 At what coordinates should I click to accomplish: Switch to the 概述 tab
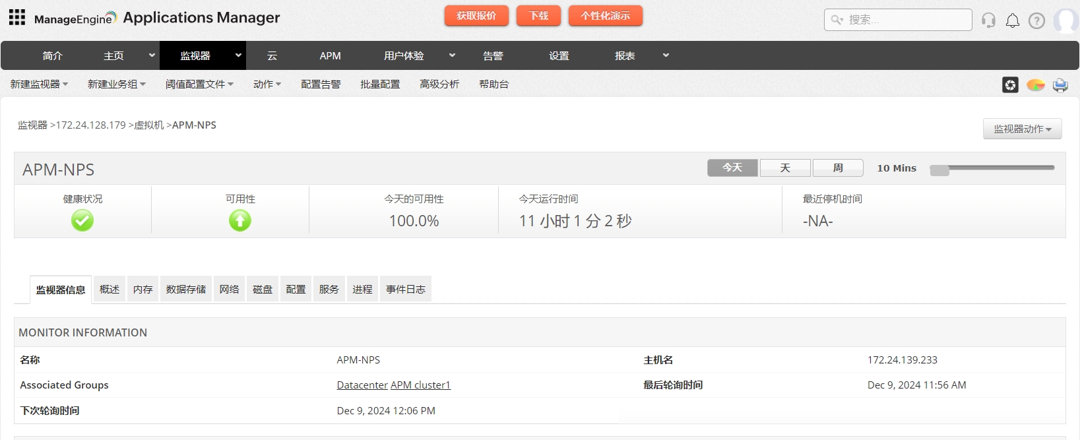coord(110,289)
